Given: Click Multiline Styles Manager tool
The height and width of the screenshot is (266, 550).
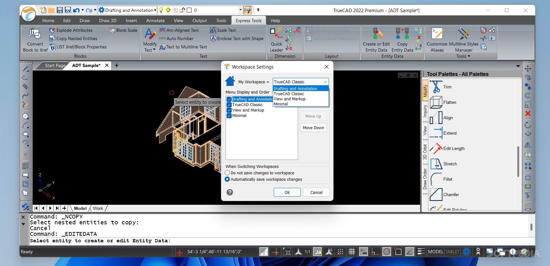Looking at the screenshot, I should (464, 40).
